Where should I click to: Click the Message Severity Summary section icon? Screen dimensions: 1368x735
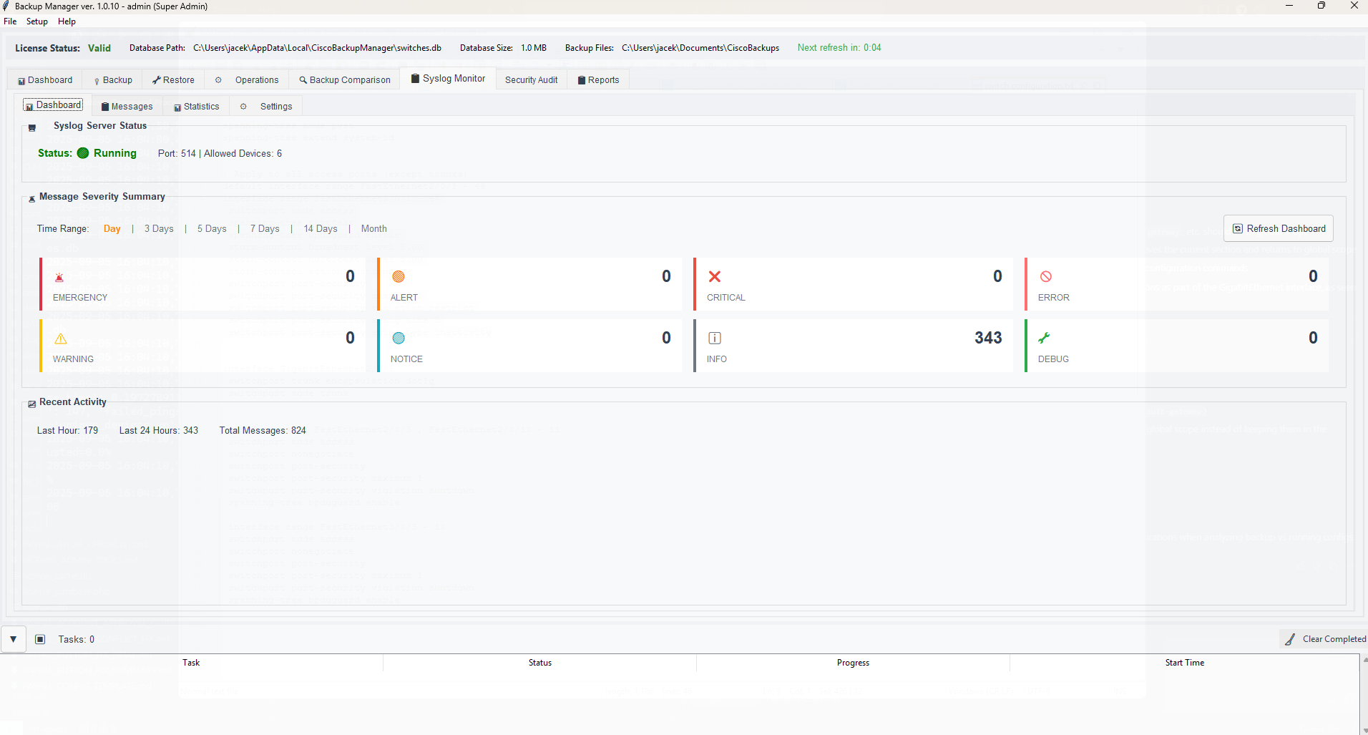tap(31, 199)
